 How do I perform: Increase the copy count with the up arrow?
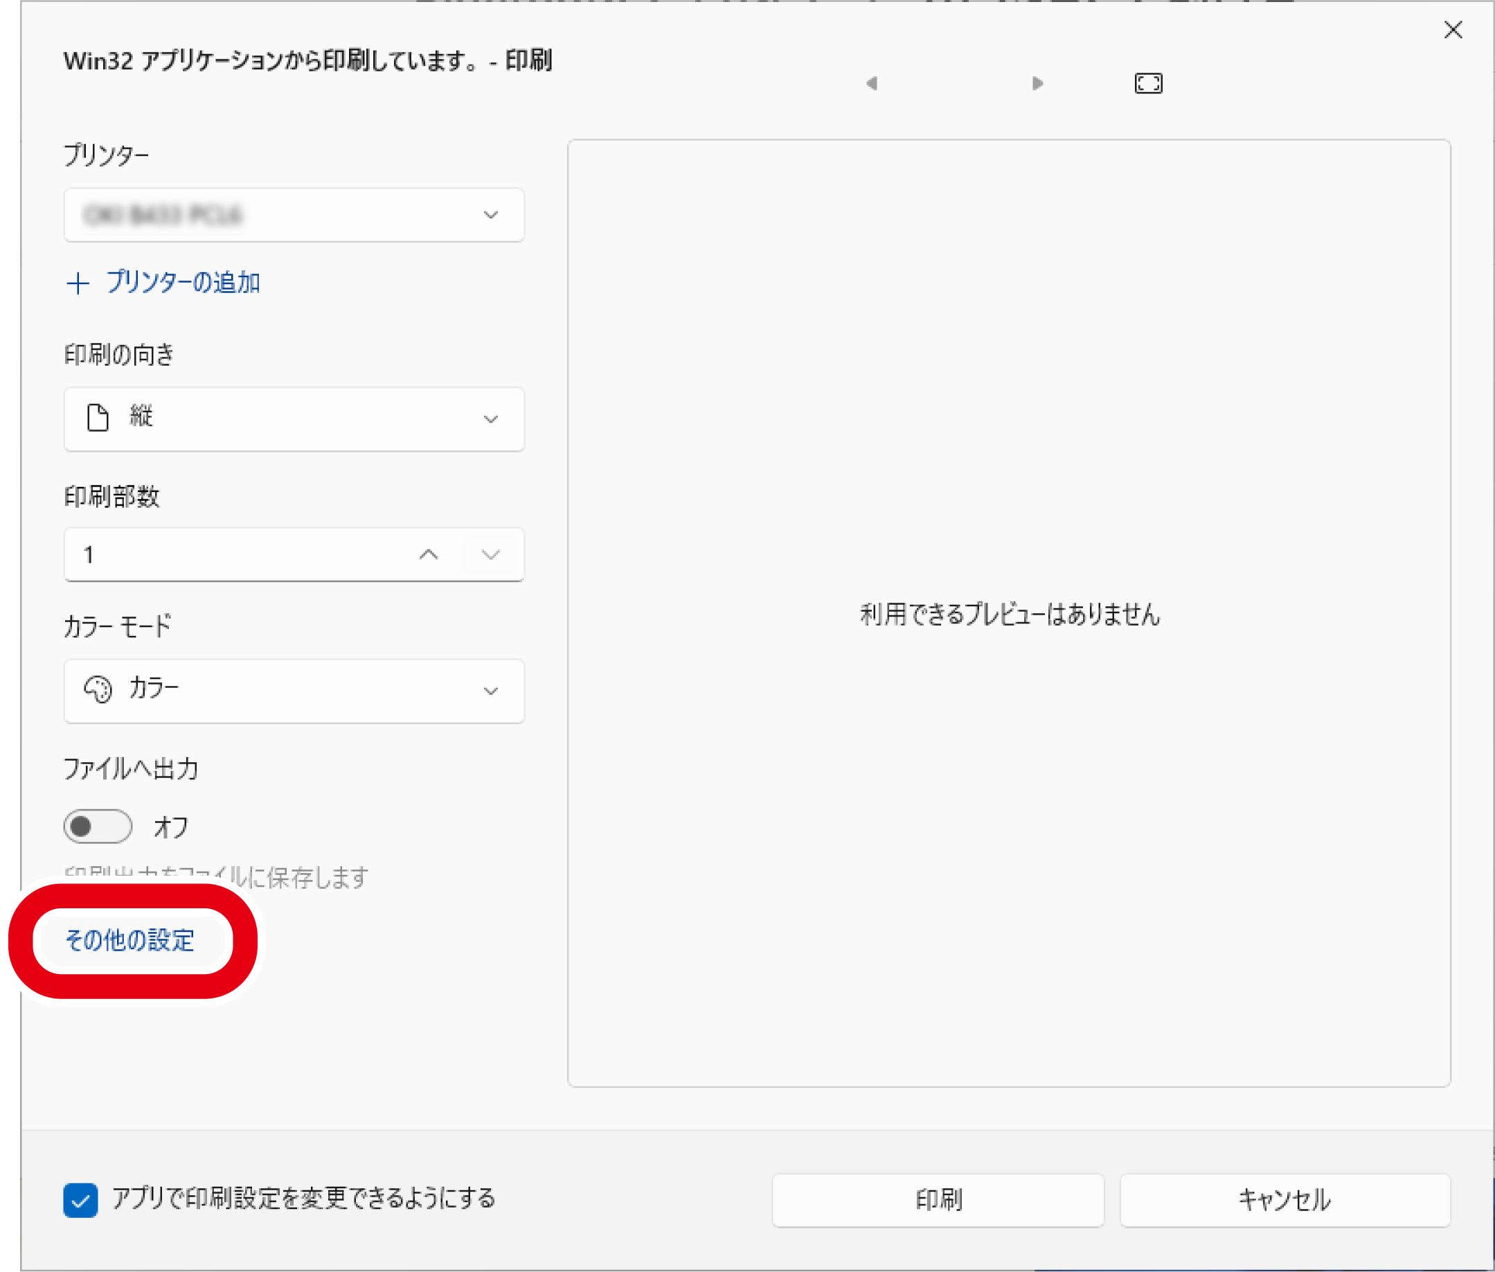point(429,554)
